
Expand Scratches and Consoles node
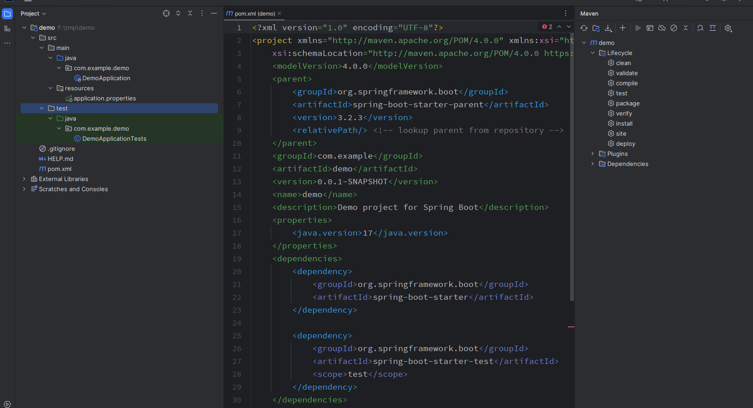coord(24,189)
